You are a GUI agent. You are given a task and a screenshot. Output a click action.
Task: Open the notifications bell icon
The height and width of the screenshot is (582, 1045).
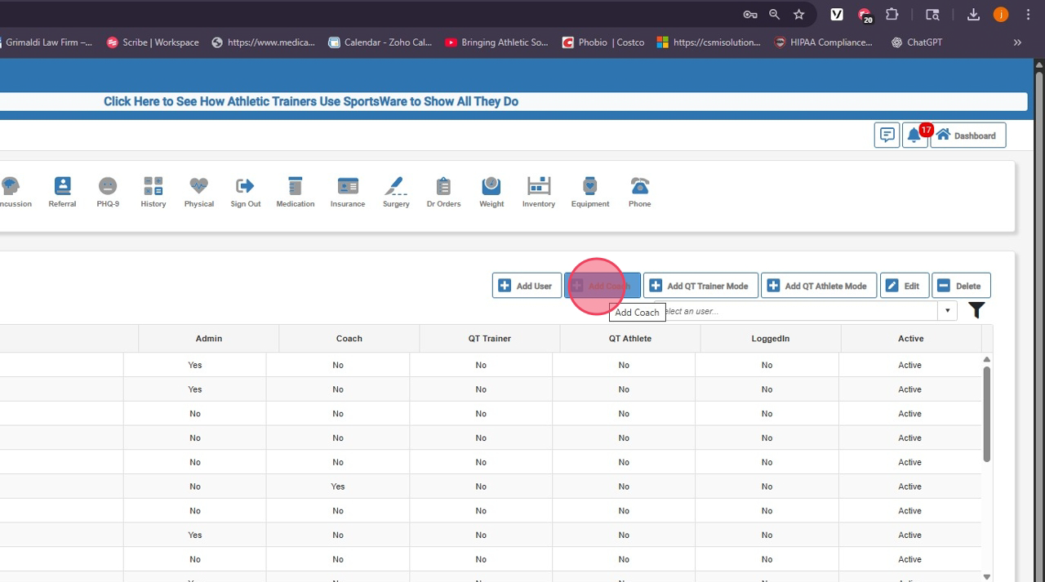coord(914,136)
